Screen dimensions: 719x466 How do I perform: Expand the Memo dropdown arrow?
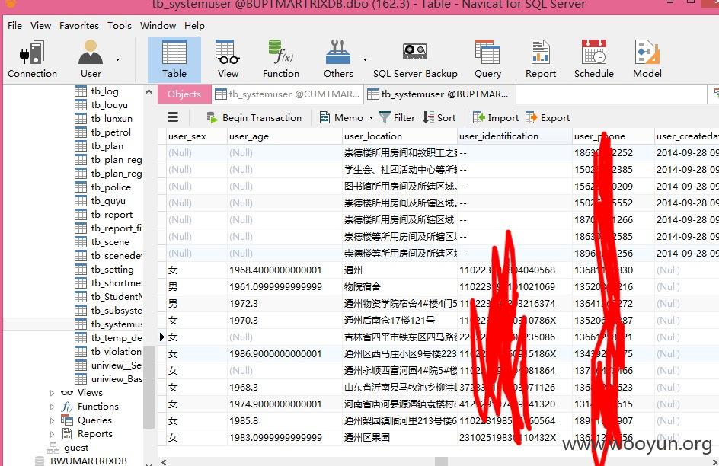coord(371,118)
